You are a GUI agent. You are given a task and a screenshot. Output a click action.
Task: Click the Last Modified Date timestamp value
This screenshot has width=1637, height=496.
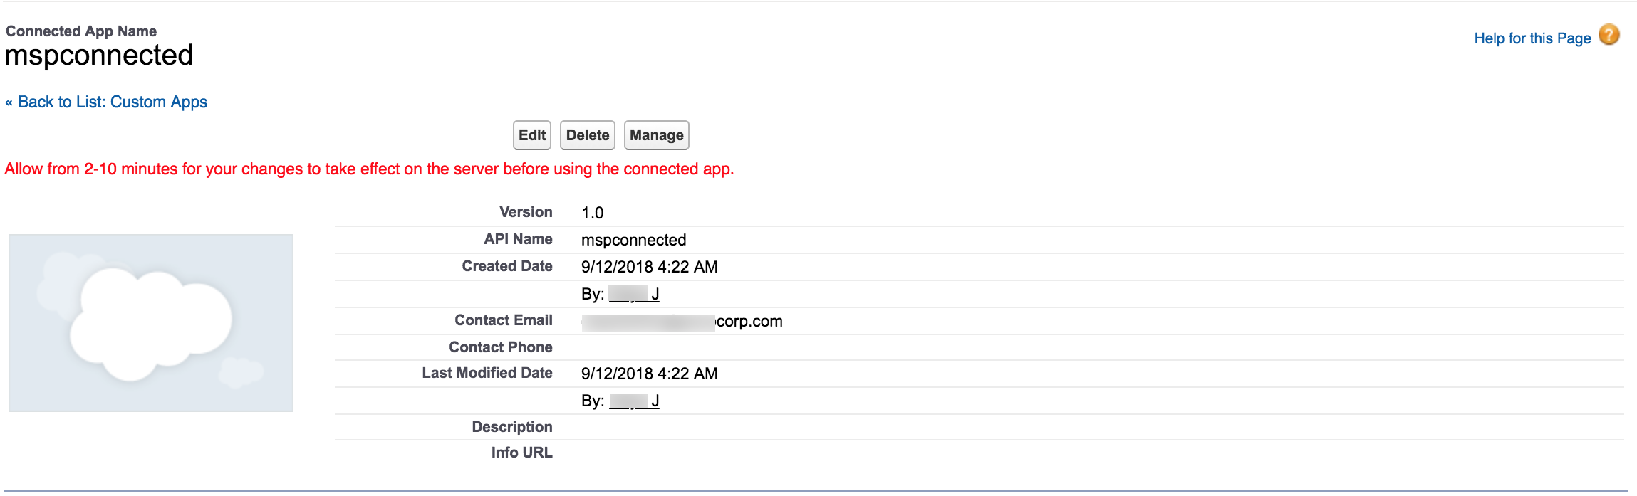point(649,374)
